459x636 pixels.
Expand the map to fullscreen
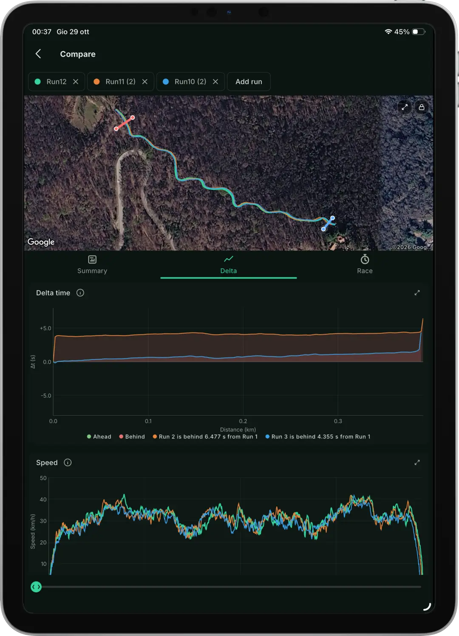(405, 107)
